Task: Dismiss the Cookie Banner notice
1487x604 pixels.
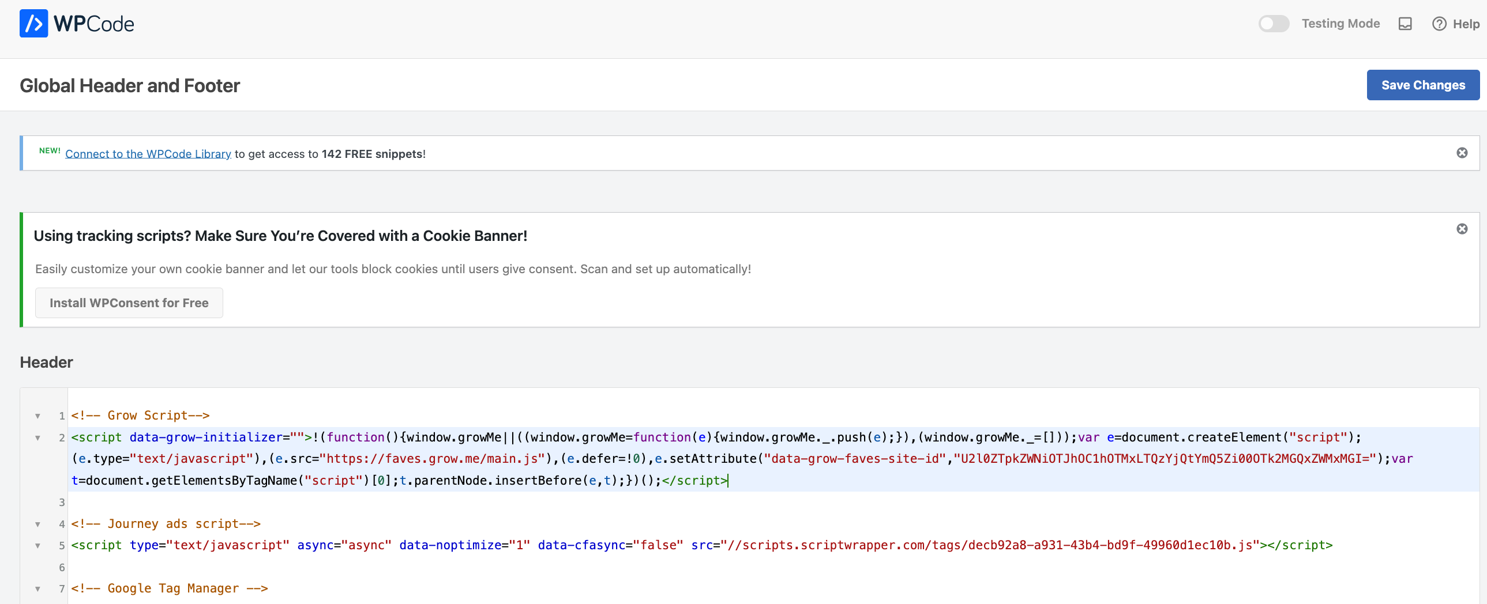Action: point(1462,229)
